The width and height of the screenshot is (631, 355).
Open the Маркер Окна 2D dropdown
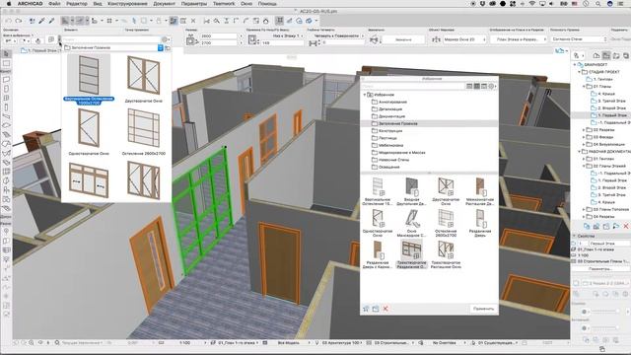(464, 39)
